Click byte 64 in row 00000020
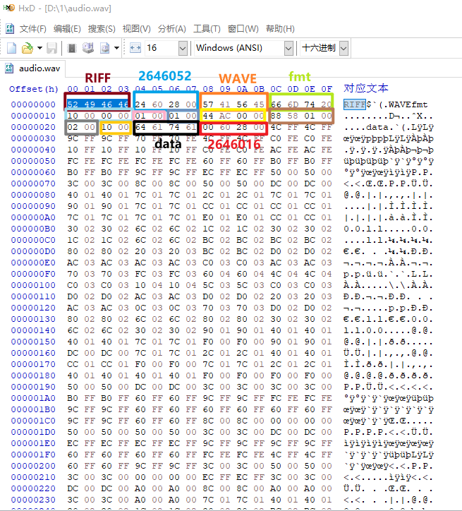This screenshot has height=511, width=462. pyautogui.click(x=140, y=127)
